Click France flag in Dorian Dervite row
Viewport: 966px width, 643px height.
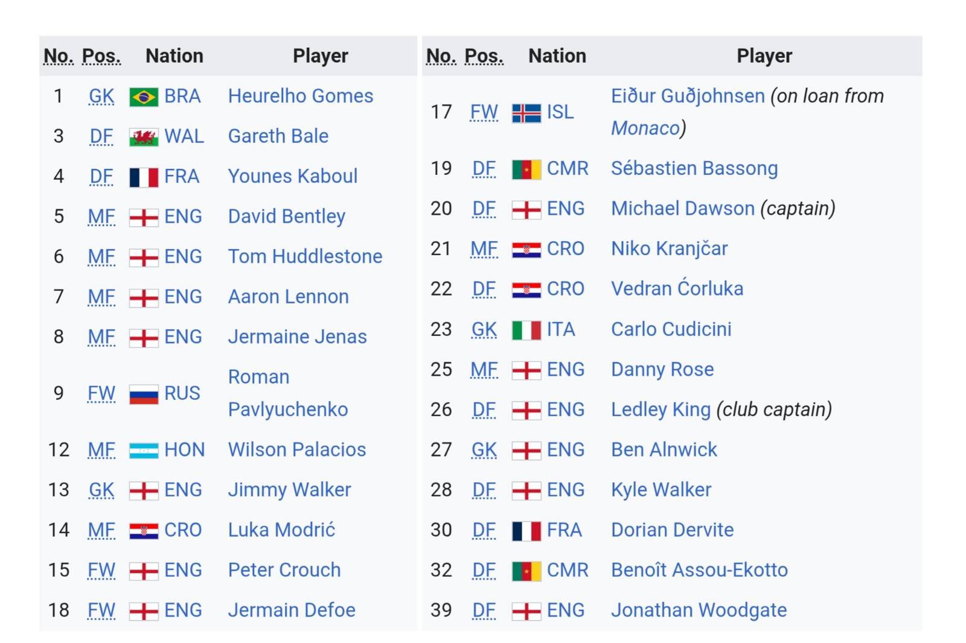(526, 531)
